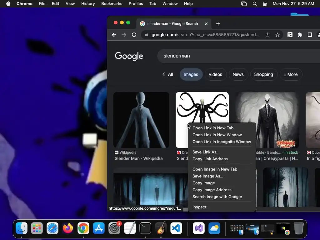Screen dimensions: 320x240
Task: Click the Google logo
Action: (129, 56)
